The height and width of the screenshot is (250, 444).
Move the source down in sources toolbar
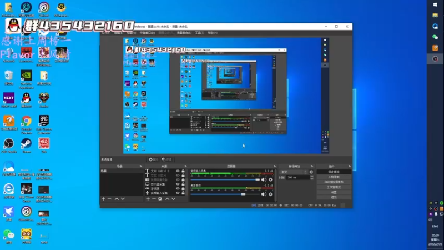tap(173, 199)
